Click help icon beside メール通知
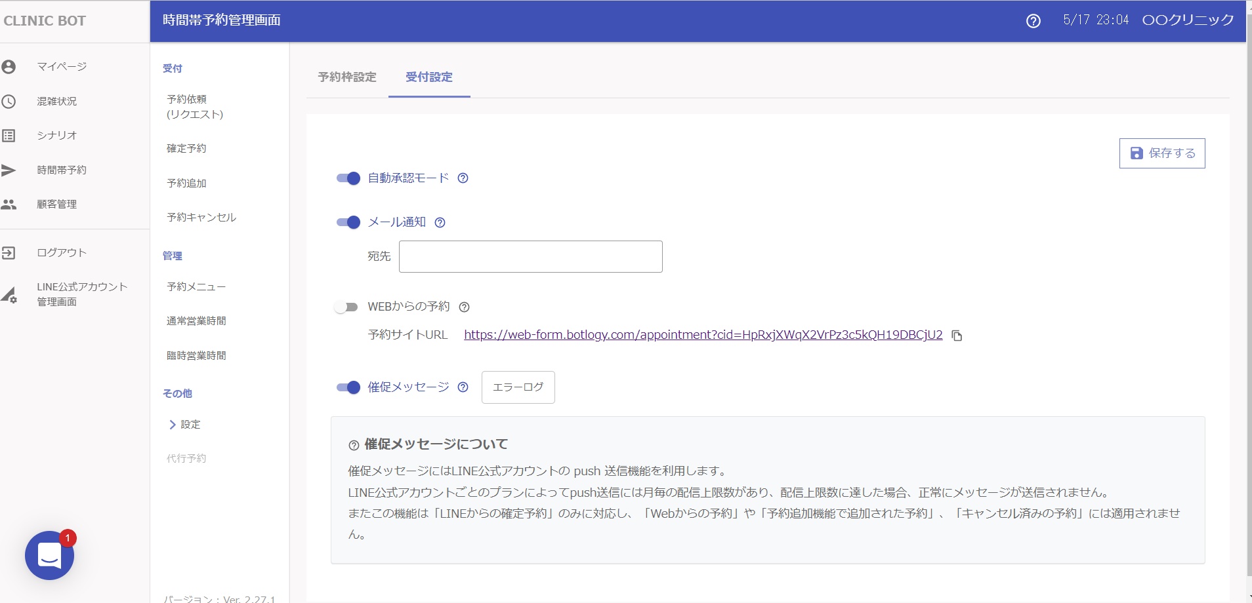Screen dimensions: 1252x603 pyautogui.click(x=440, y=223)
